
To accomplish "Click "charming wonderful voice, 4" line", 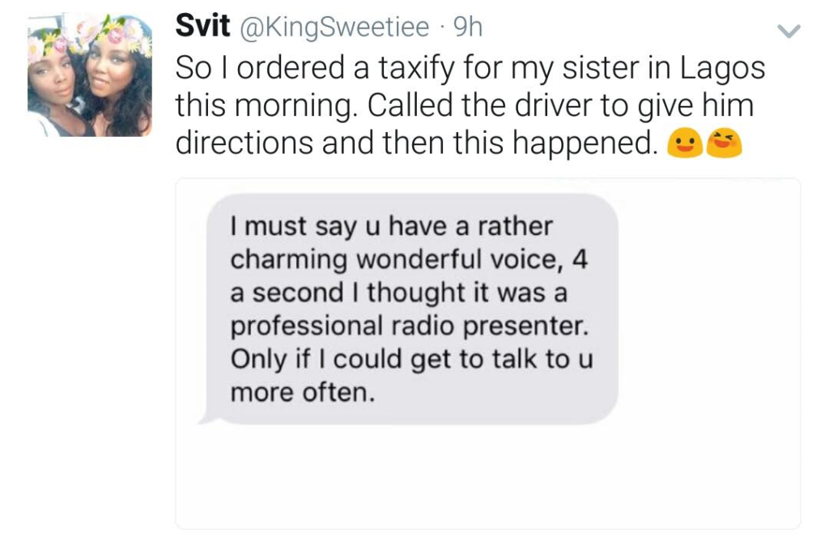I will pyautogui.click(x=409, y=260).
